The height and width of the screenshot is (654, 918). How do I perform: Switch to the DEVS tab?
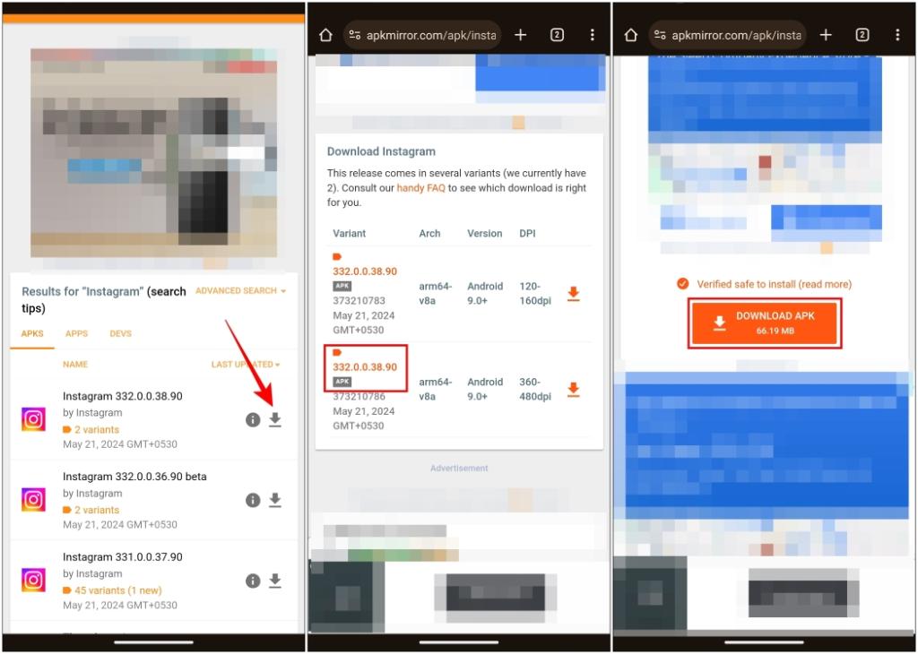tap(120, 333)
